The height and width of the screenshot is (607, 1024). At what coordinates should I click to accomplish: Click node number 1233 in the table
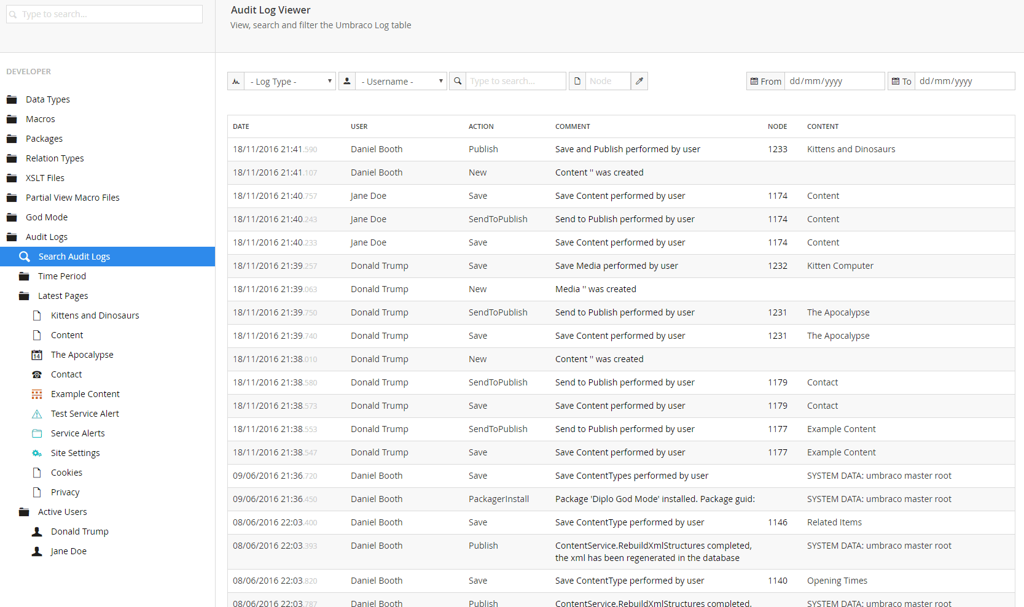(x=778, y=149)
